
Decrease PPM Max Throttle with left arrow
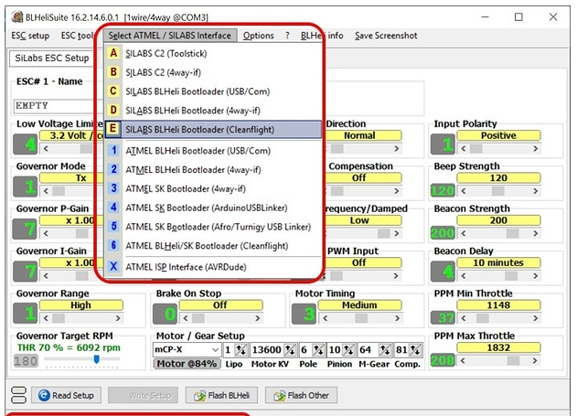464,361
